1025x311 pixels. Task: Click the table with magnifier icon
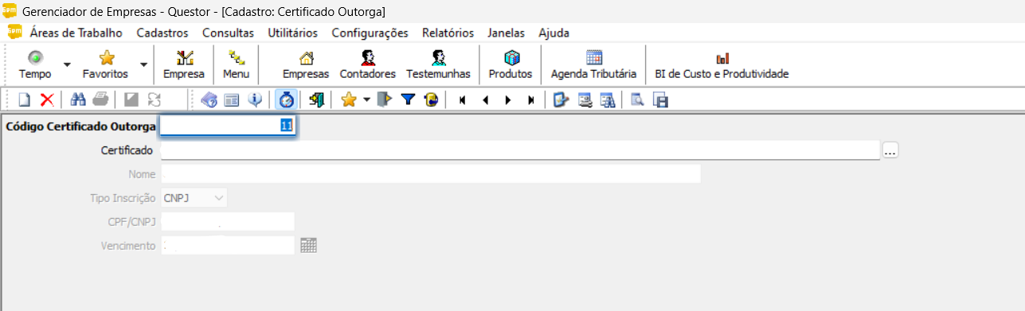608,99
